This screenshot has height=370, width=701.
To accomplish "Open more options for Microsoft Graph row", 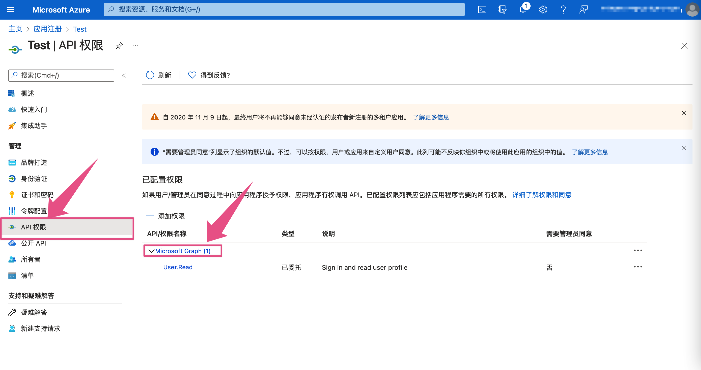I will click(x=638, y=251).
